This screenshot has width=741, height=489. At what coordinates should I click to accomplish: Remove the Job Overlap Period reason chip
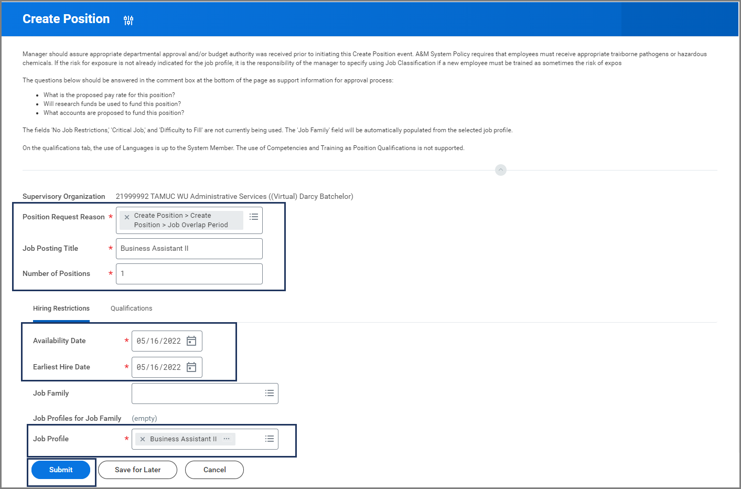click(127, 217)
